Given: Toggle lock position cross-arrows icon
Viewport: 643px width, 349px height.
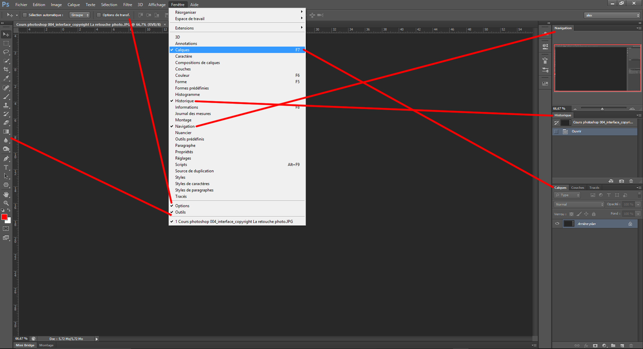Looking at the screenshot, I should (x=586, y=214).
